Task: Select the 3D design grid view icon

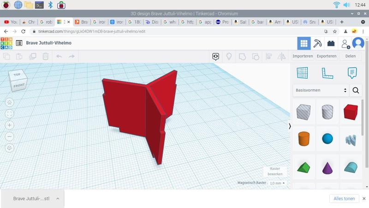Action: (304, 43)
